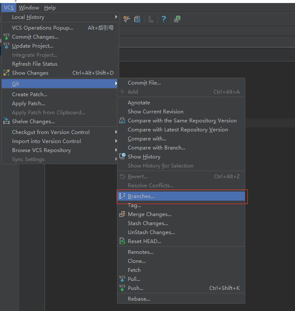Viewport: 295px width, 311px height.
Task: Select Fetch in Git submenu
Action: (181, 270)
